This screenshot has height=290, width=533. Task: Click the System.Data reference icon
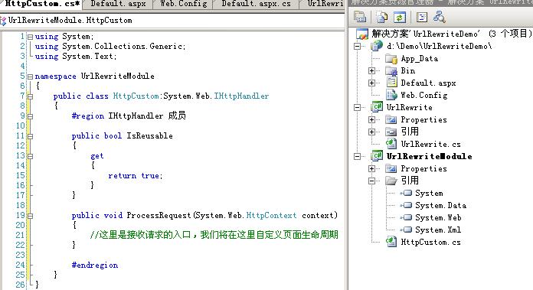tap(406, 205)
